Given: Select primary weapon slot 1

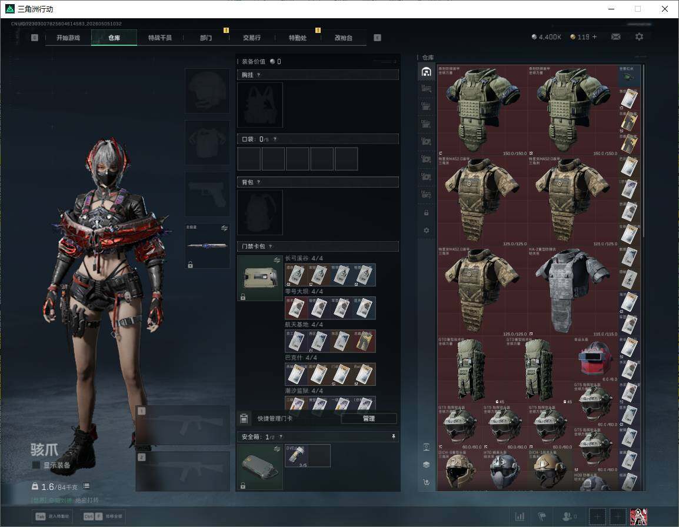Looking at the screenshot, I should (183, 425).
